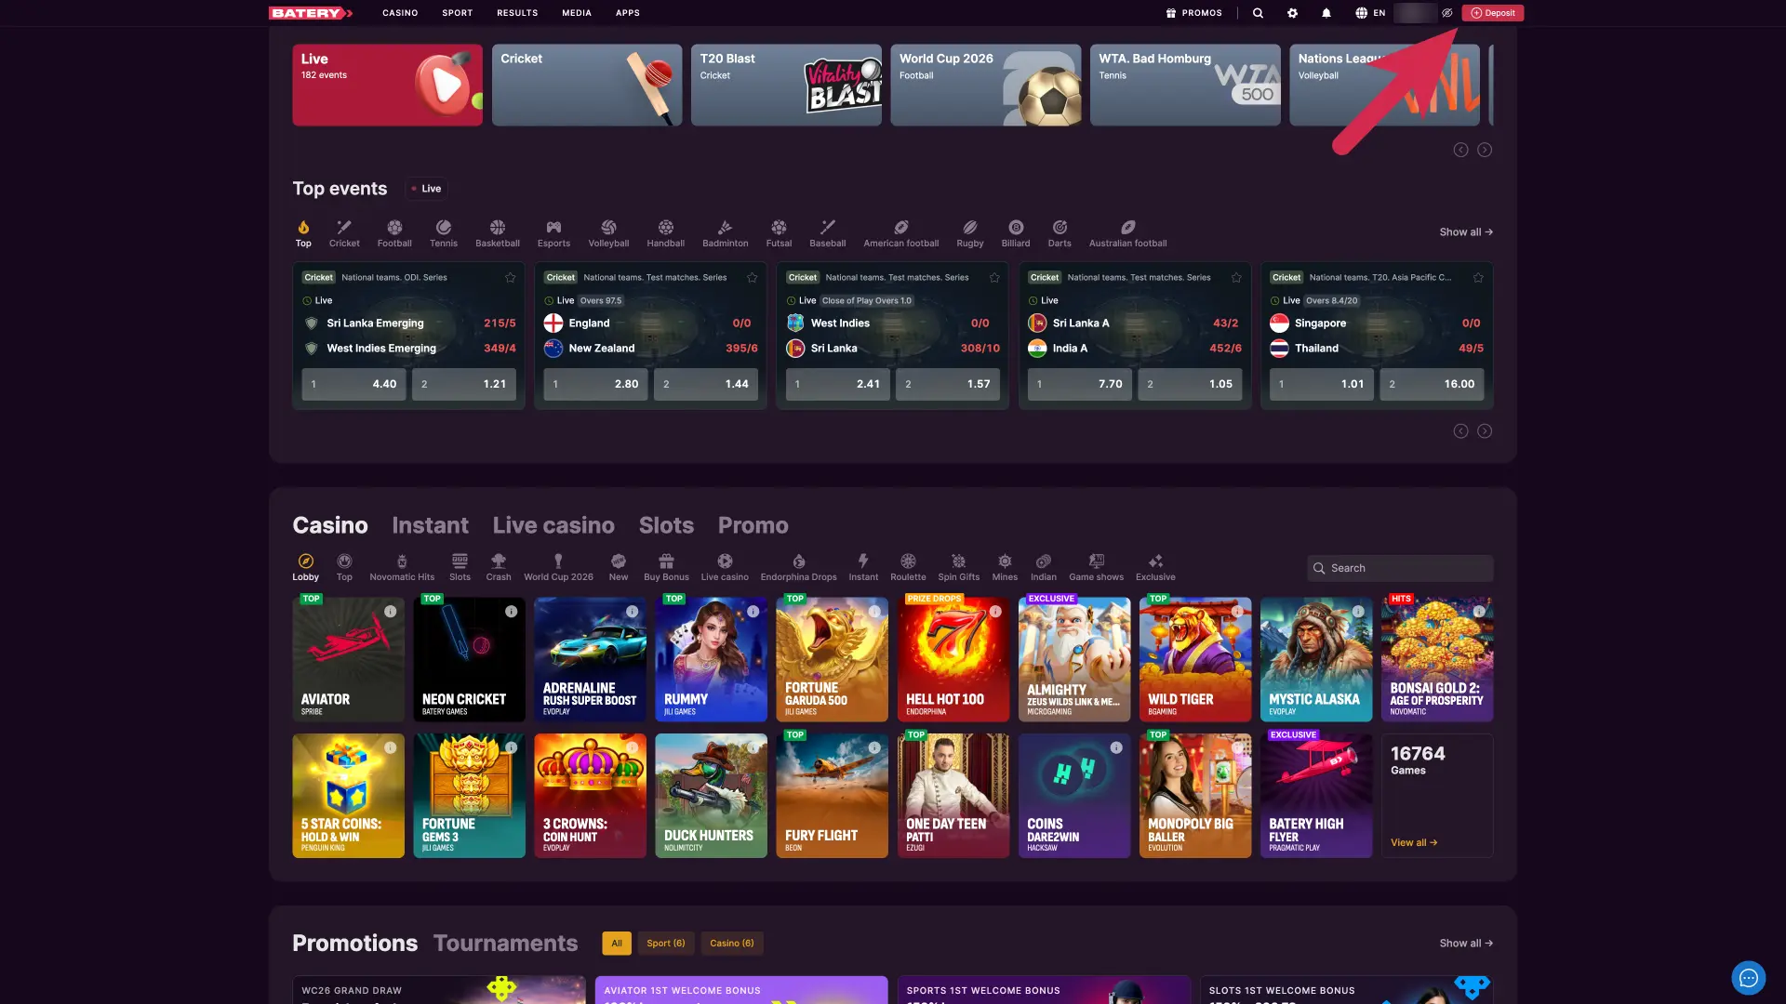Favorite West Indies vs Sri Lanka star
Image resolution: width=1786 pixels, height=1004 pixels.
point(994,278)
